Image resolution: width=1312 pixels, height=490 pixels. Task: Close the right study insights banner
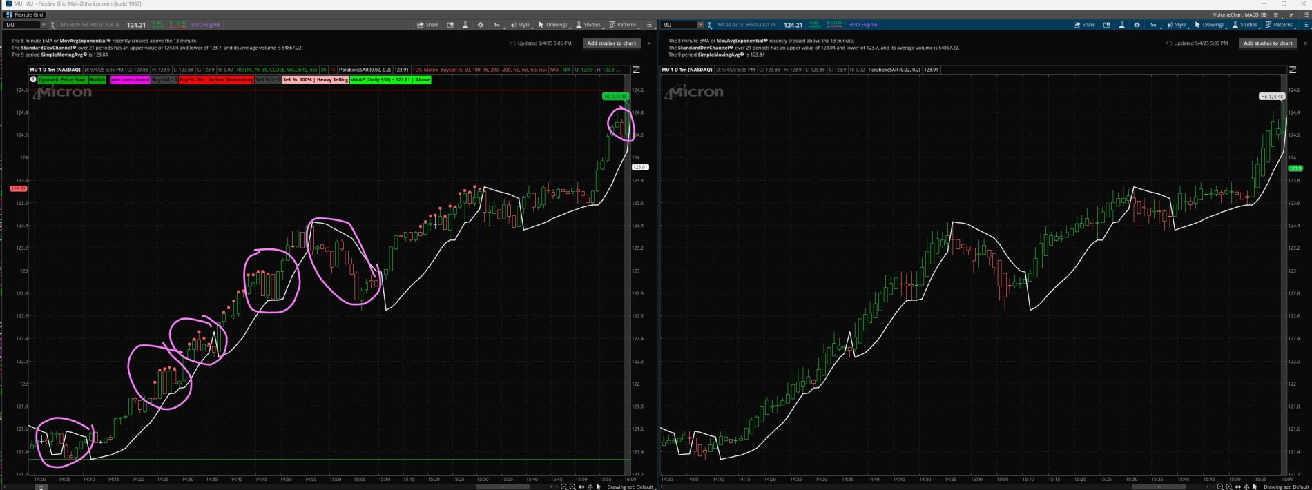coord(1305,43)
